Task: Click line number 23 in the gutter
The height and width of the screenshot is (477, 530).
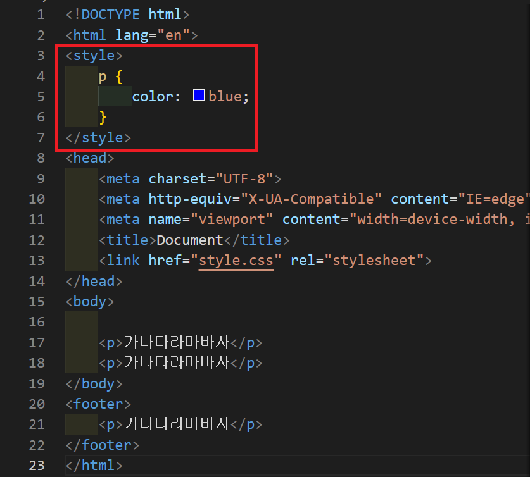Action: click(37, 466)
